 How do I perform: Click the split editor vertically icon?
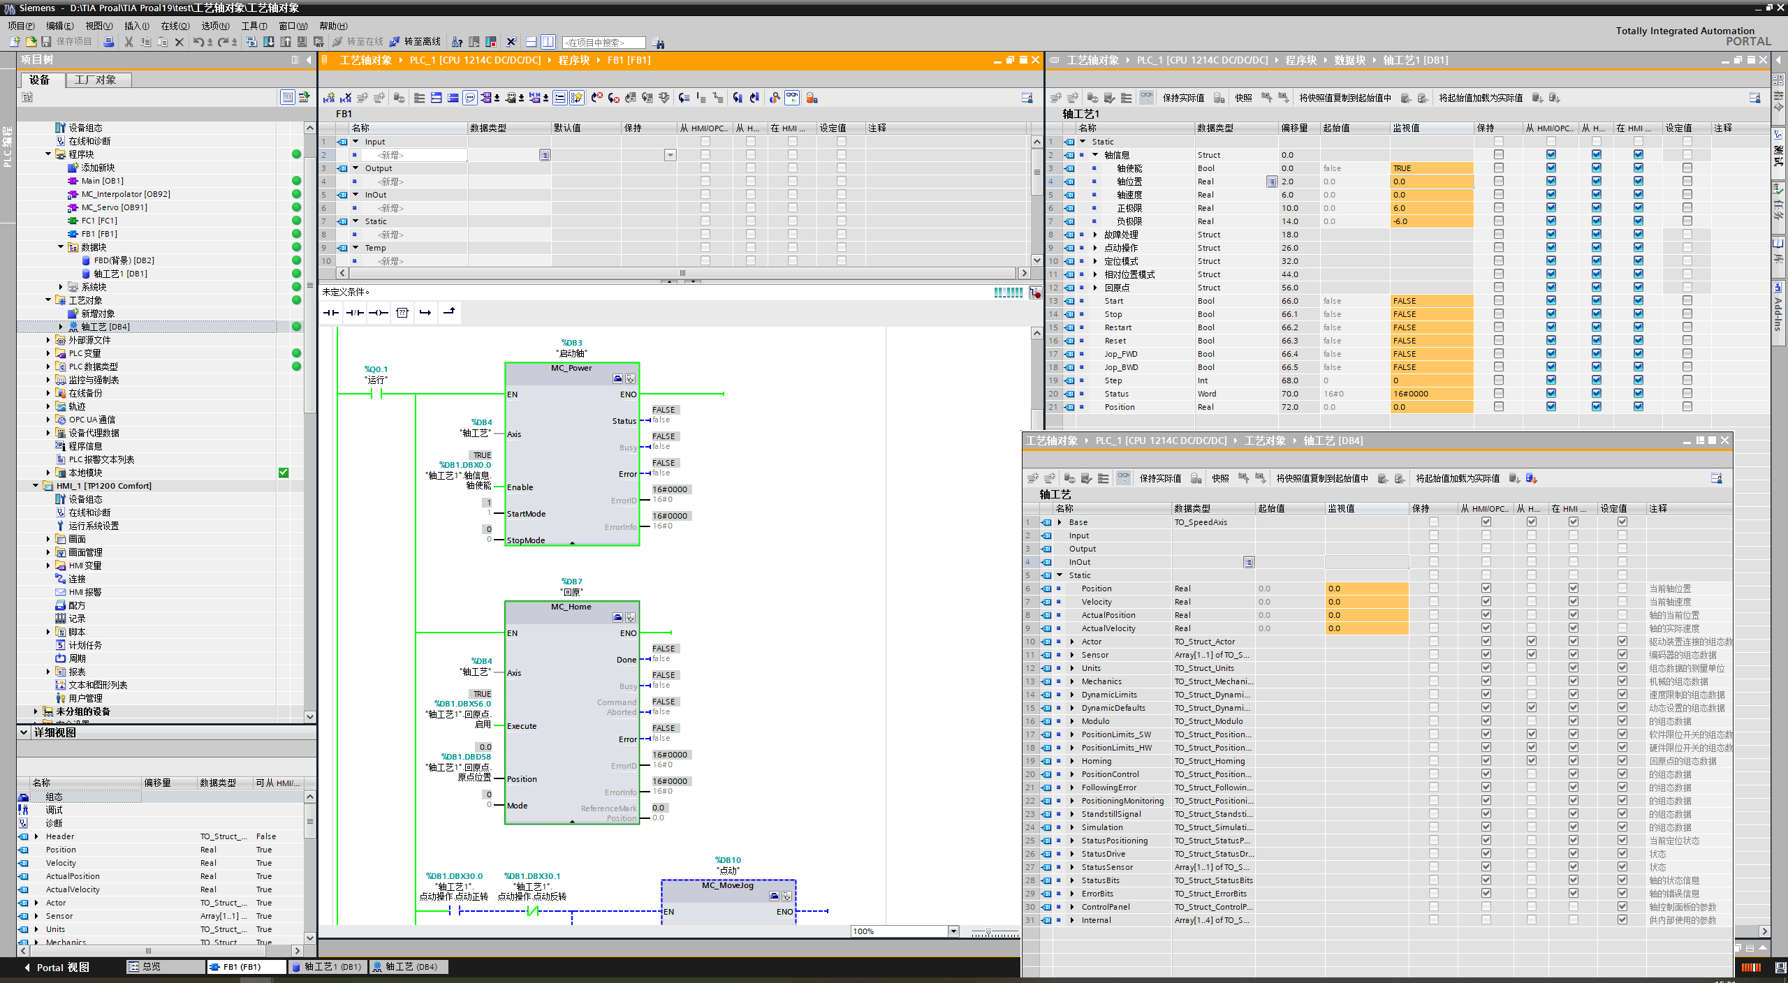pos(548,42)
